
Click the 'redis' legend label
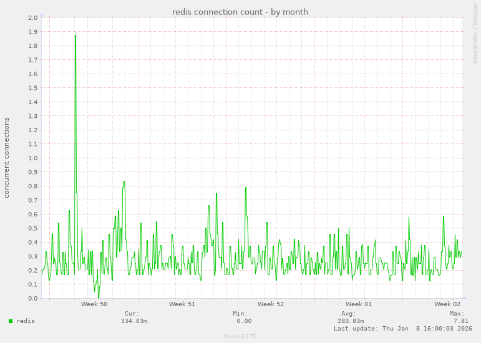(26, 321)
